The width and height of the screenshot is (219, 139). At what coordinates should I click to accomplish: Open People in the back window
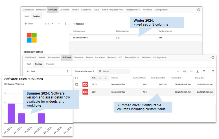pos(75,10)
